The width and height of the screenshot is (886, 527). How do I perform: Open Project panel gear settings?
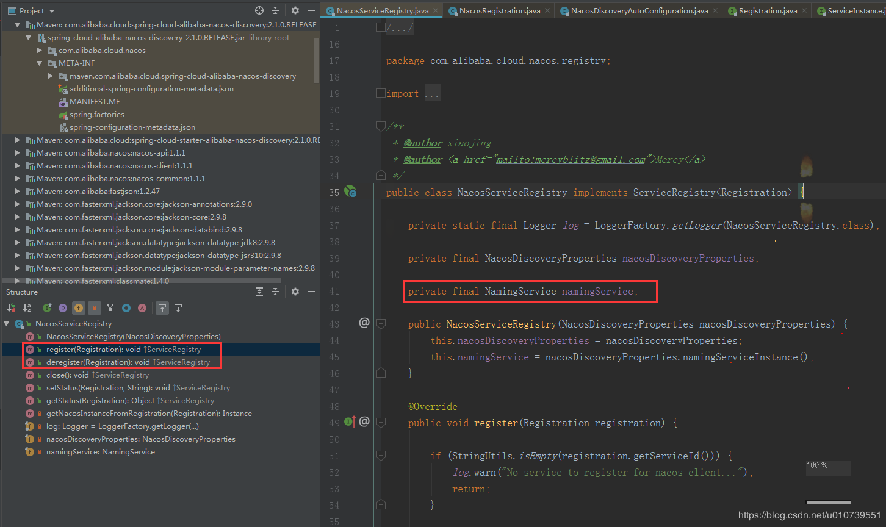tap(295, 10)
